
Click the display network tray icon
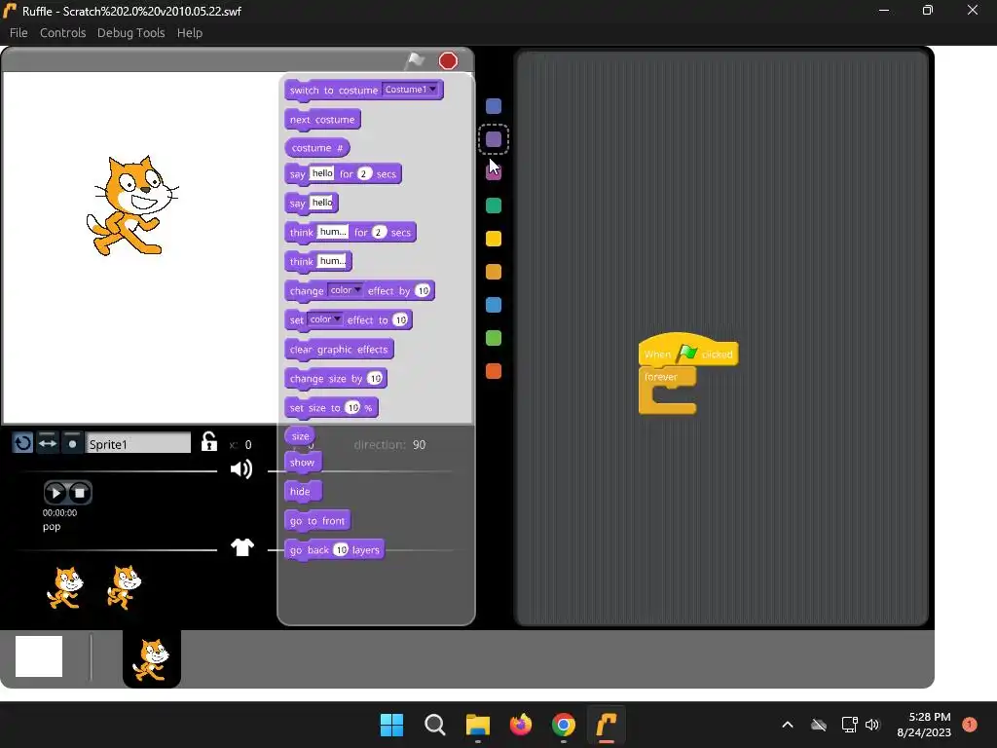point(849,725)
